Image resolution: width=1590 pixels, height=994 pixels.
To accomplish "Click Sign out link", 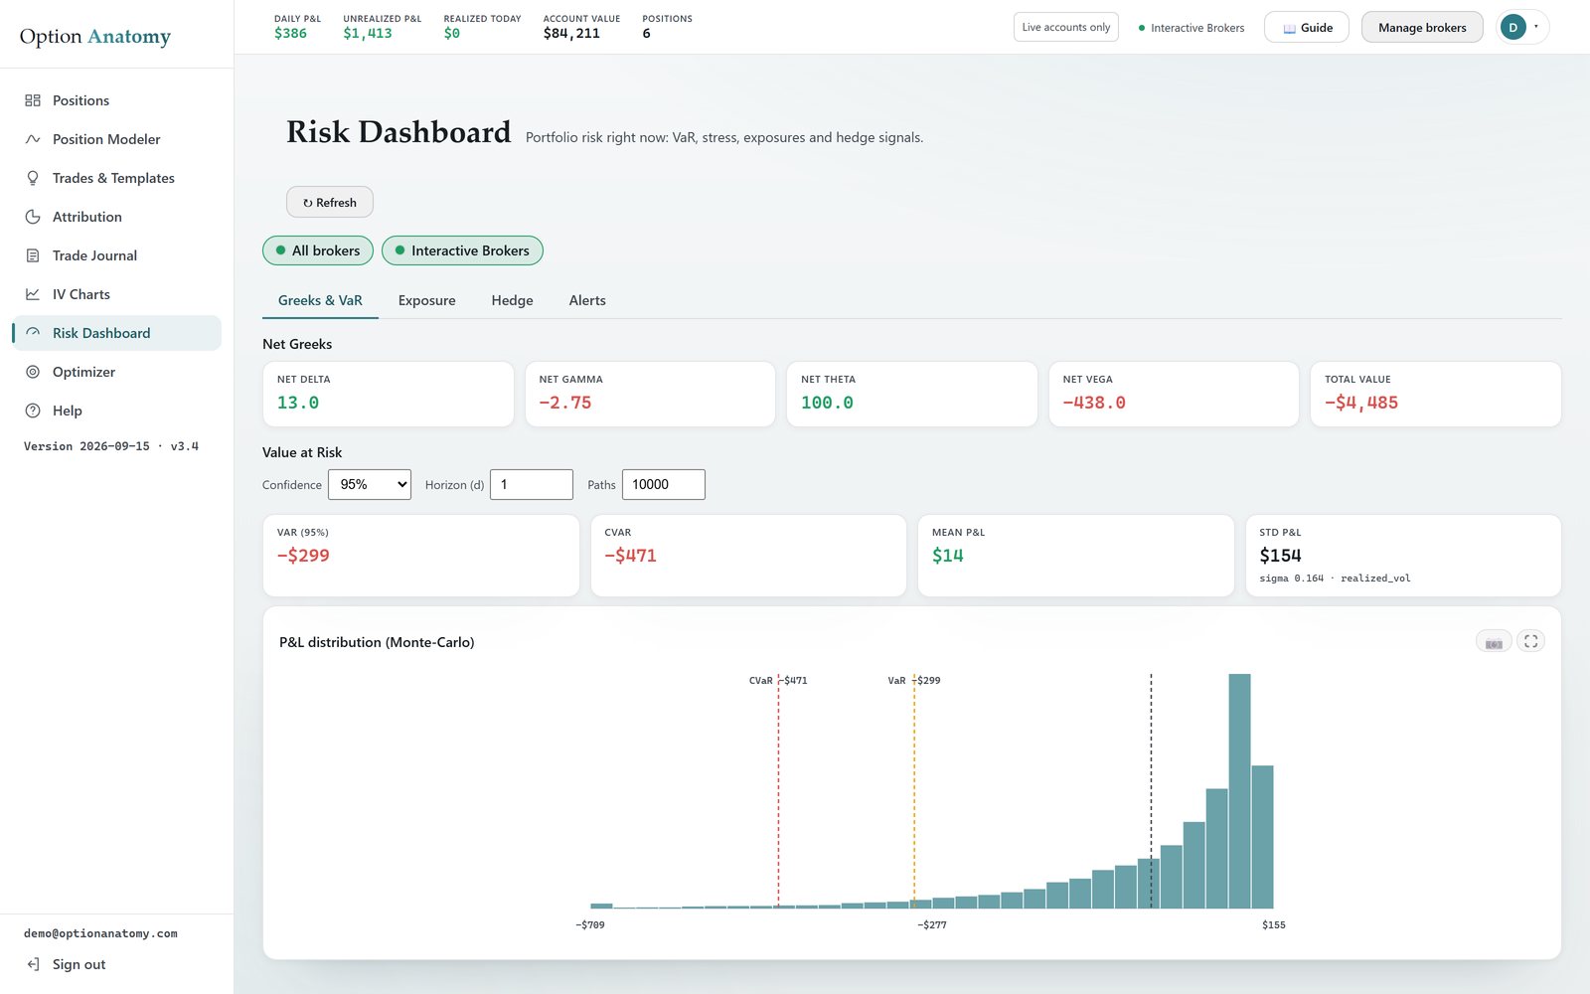I will [79, 964].
